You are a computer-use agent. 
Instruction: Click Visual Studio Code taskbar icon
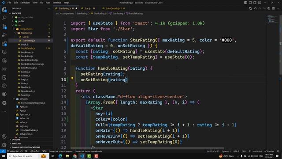82,156
